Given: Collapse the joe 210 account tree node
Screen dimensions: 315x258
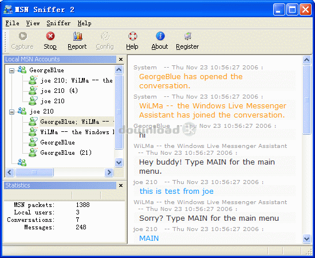Looking at the screenshot, I should coord(12,112).
